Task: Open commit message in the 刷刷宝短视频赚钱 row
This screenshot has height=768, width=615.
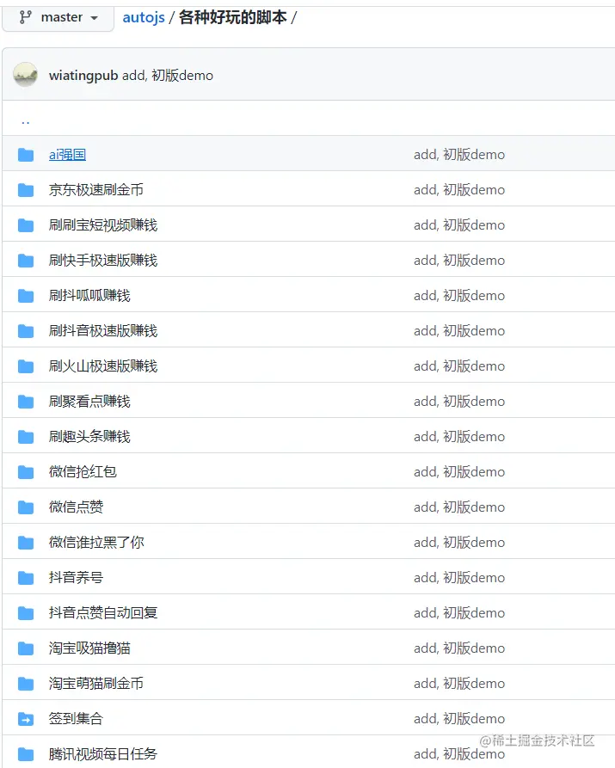Action: click(x=459, y=225)
